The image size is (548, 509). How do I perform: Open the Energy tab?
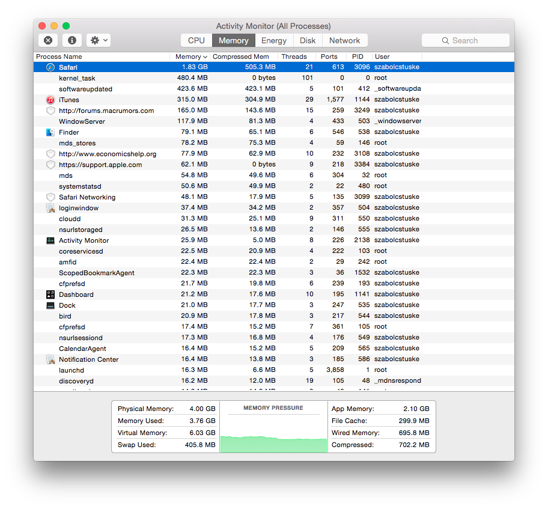[274, 40]
